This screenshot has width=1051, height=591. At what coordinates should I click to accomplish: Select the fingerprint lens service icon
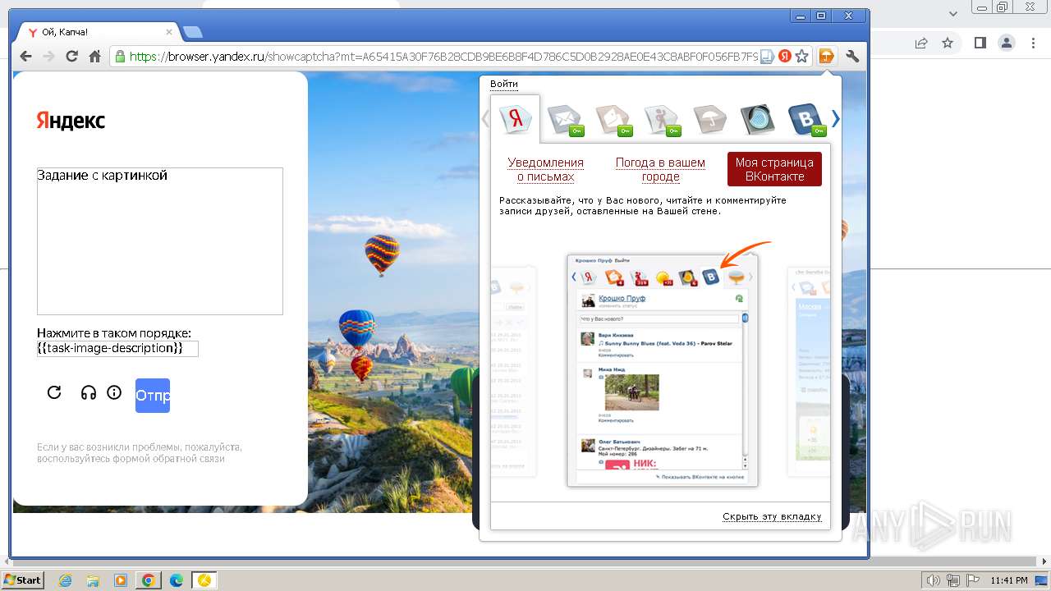[757, 120]
